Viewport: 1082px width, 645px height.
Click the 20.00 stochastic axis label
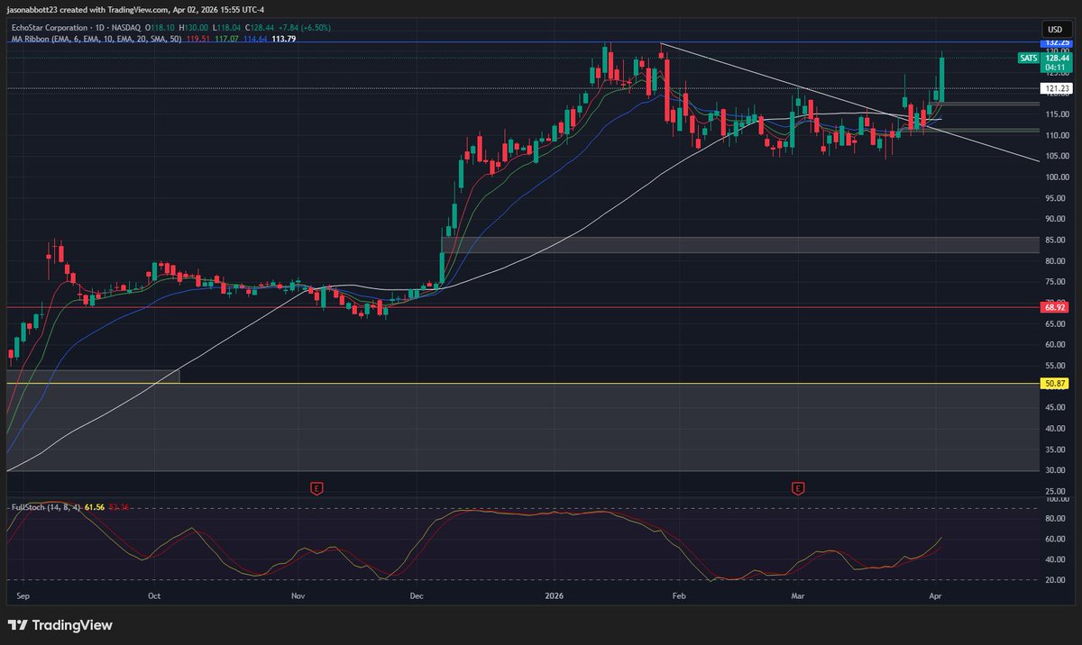click(1056, 580)
